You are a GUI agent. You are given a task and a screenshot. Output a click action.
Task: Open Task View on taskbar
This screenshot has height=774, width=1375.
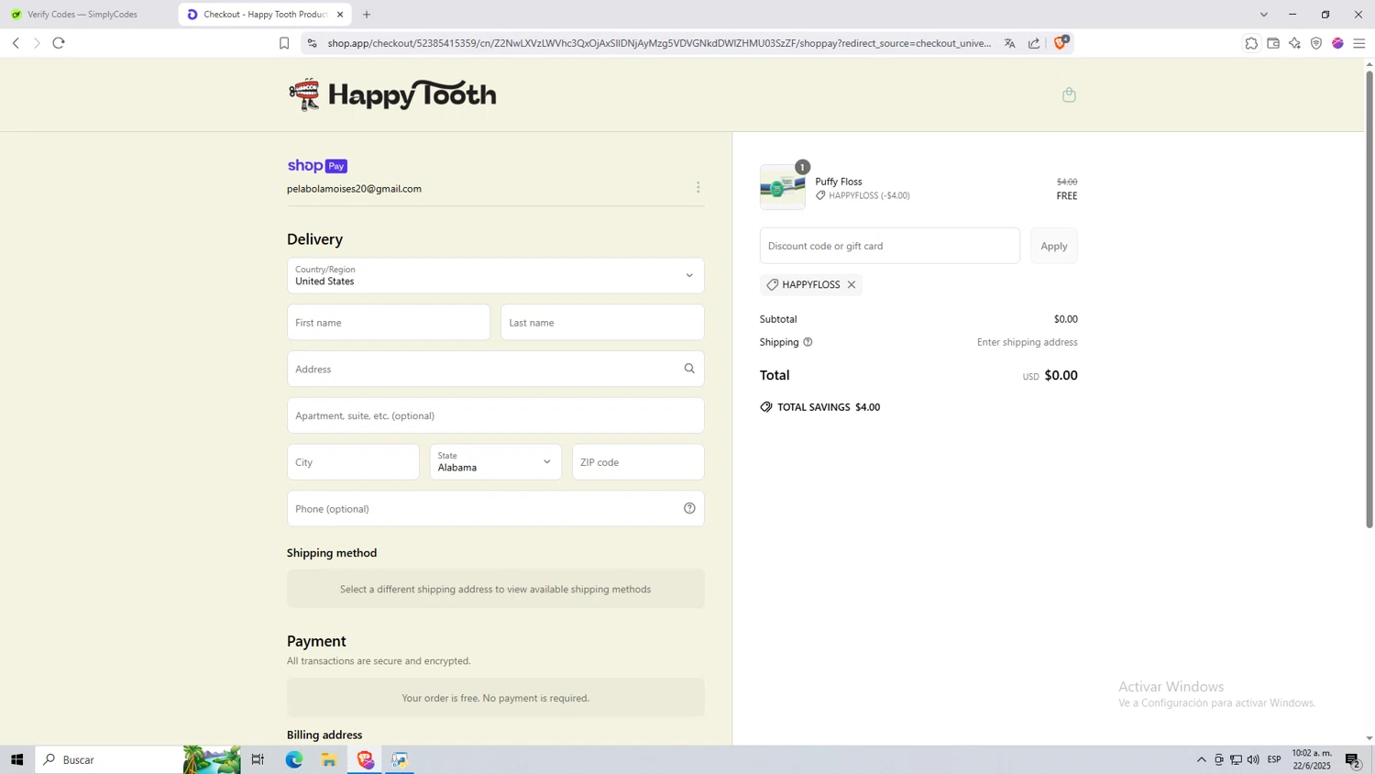coord(258,759)
